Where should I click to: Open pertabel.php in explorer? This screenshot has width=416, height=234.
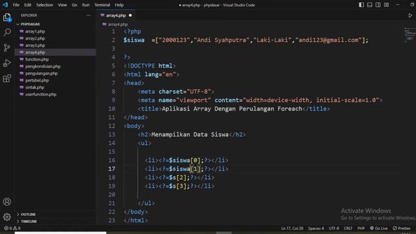coord(37,81)
